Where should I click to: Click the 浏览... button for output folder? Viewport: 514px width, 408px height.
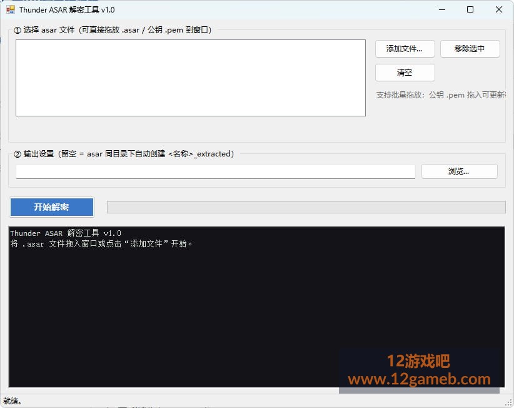pos(459,171)
